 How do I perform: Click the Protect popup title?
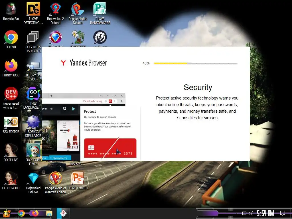pos(90,111)
